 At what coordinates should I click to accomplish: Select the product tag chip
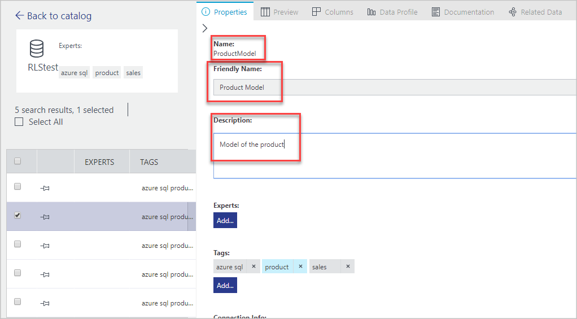(x=277, y=266)
